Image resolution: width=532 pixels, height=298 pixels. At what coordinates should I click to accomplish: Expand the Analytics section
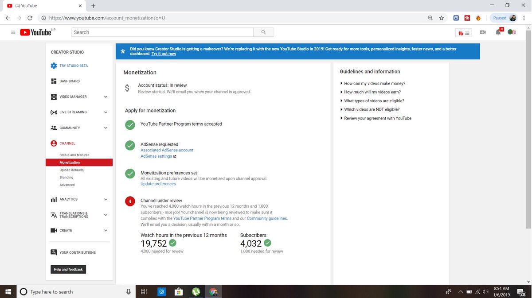point(106,199)
